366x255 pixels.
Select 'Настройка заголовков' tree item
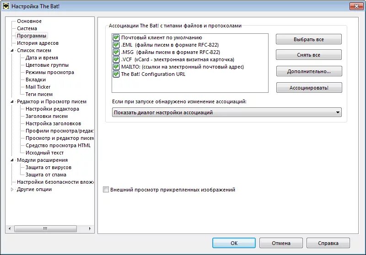53,123
